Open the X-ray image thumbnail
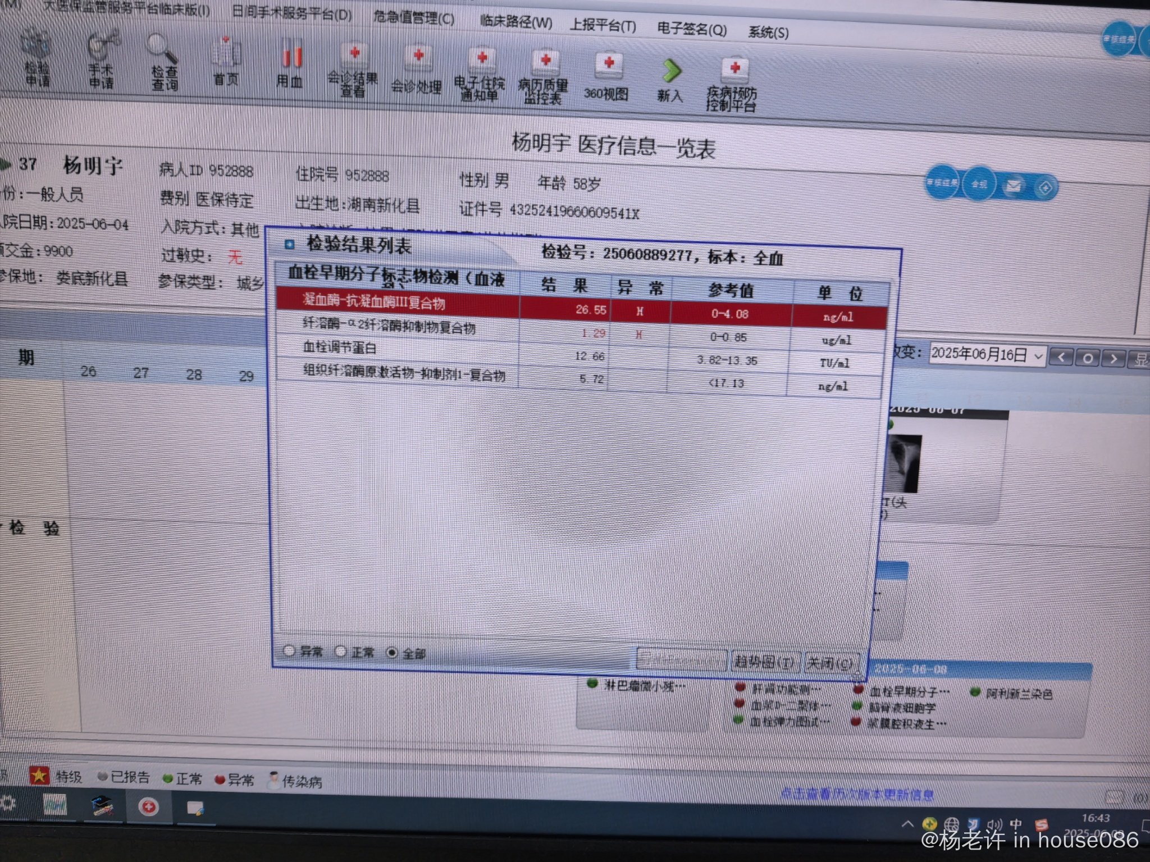1150x862 pixels. [x=904, y=464]
